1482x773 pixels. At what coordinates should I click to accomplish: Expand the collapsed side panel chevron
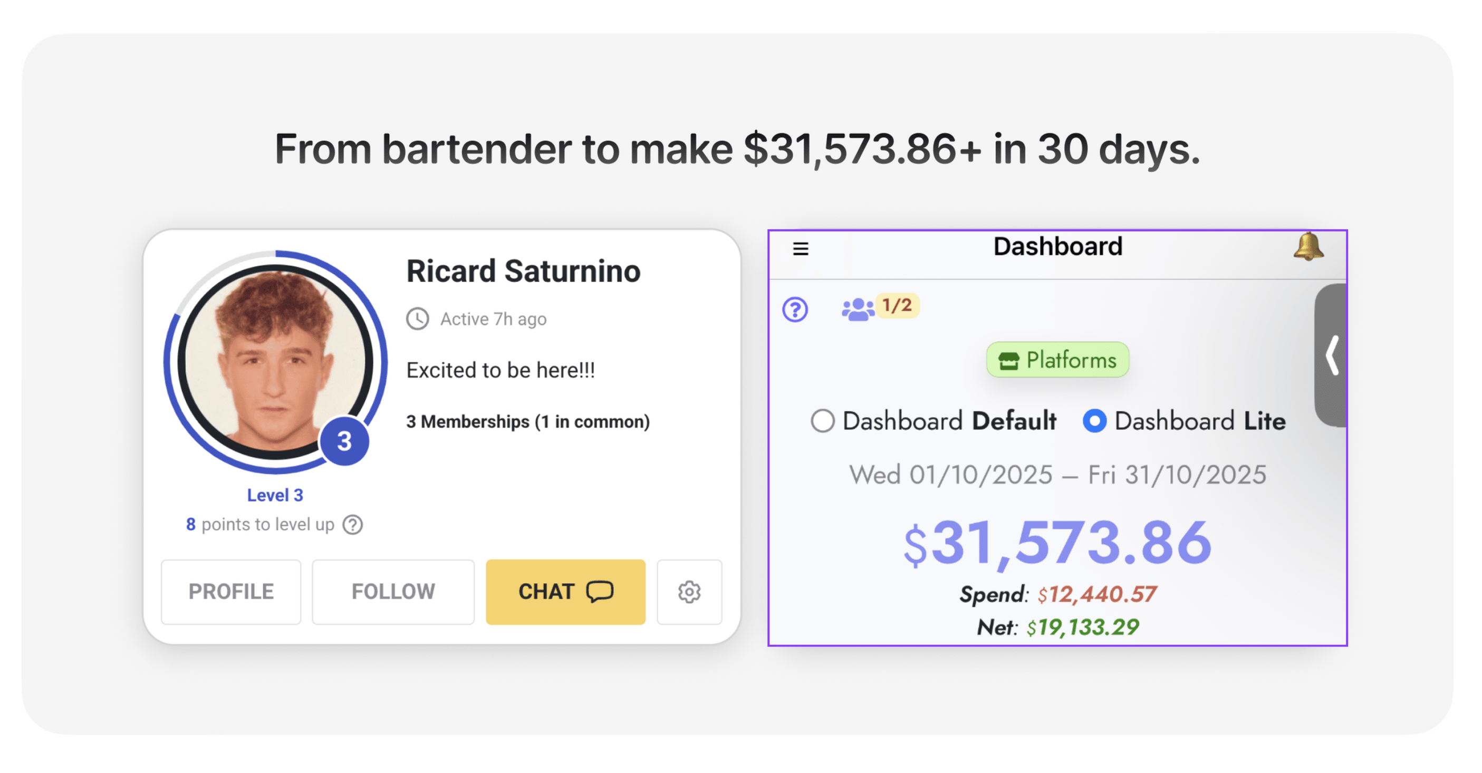(1332, 355)
